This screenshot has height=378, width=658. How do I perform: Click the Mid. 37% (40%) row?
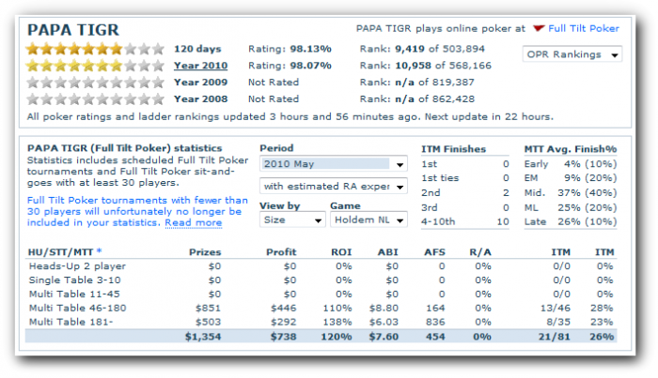coord(571,192)
